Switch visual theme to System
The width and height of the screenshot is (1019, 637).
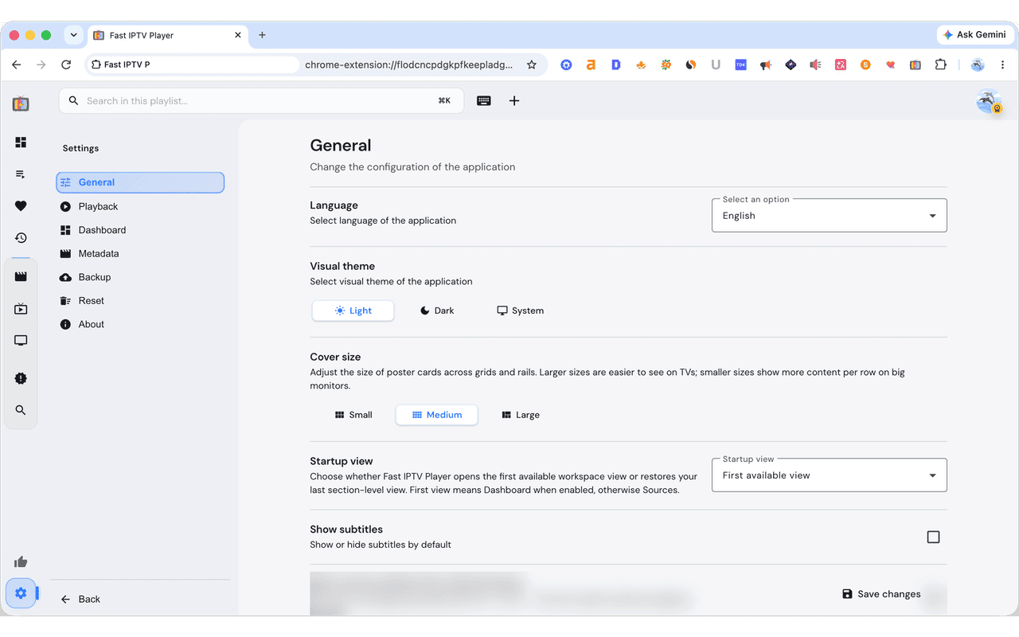[x=521, y=311]
